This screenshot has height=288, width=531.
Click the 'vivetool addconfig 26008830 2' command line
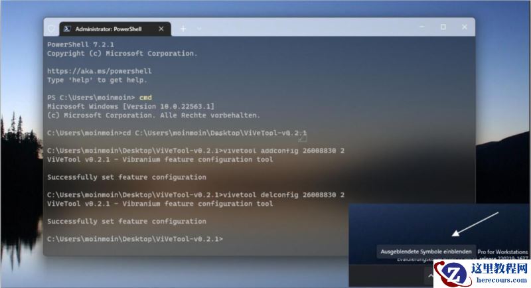coord(196,151)
